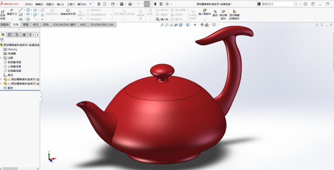Screen dimensions: 334x170
Task: Select the Line sketch tool
Action: coord(21,10)
